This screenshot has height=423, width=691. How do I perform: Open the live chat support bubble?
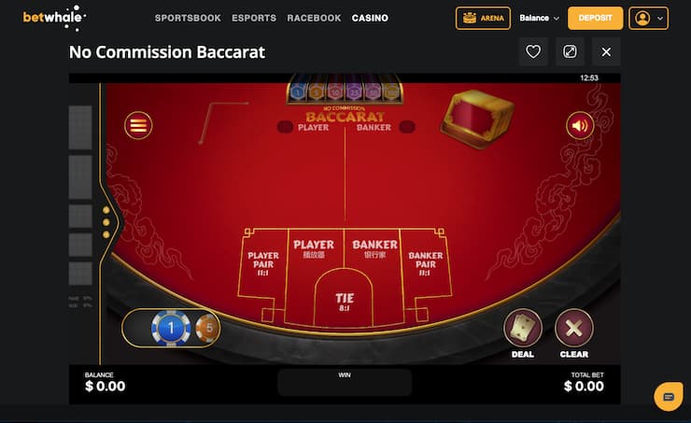click(x=669, y=397)
